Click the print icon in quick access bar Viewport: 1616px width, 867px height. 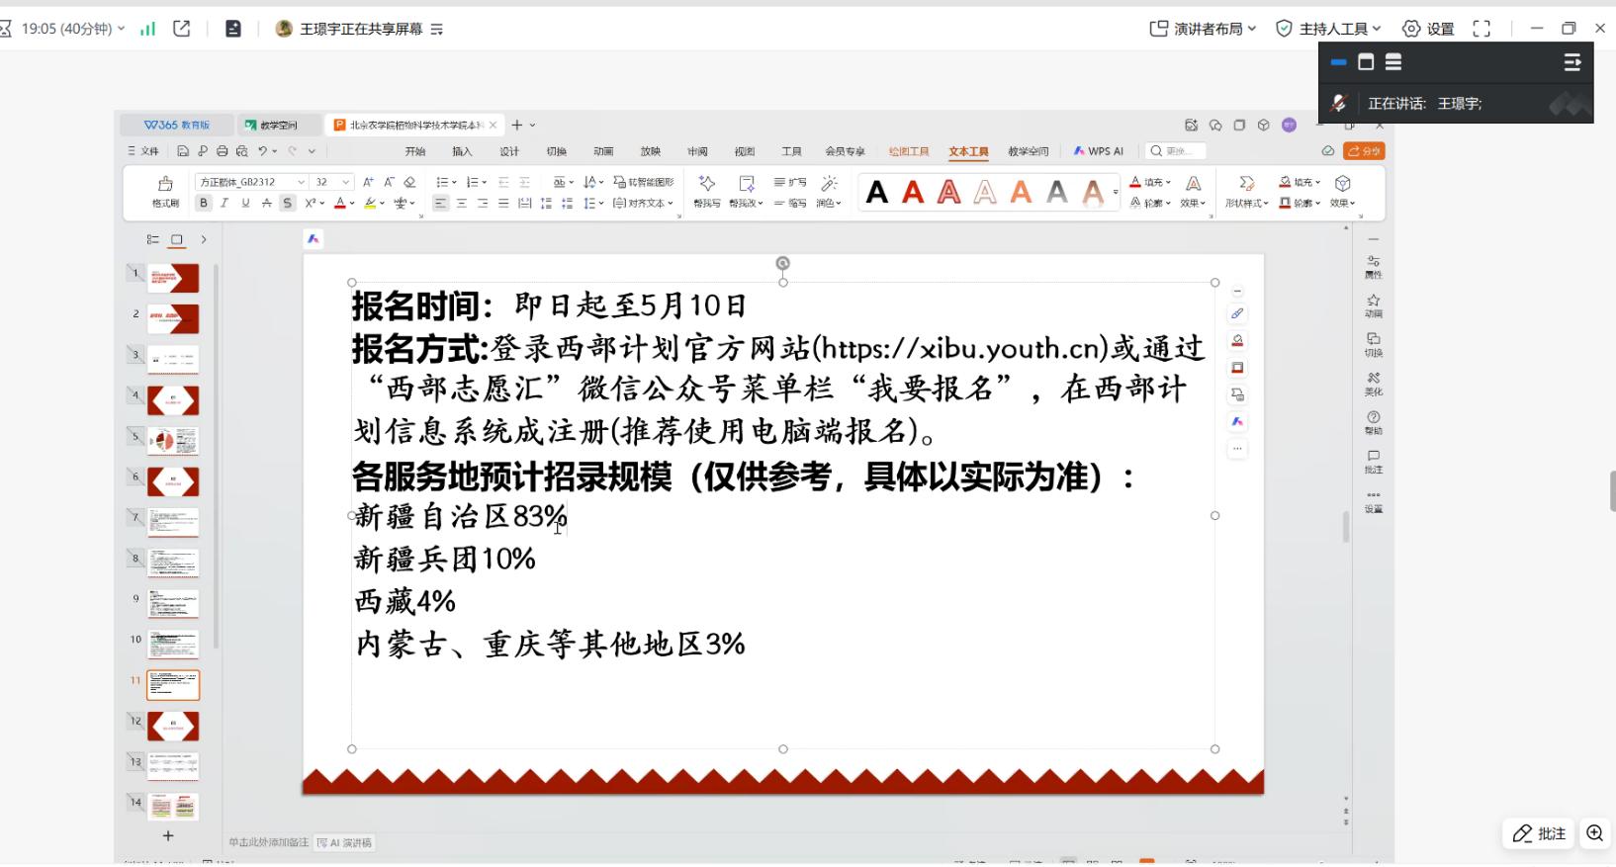point(222,151)
